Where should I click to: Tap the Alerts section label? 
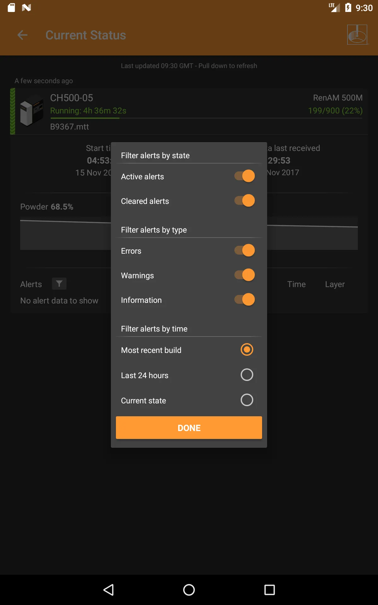(31, 284)
